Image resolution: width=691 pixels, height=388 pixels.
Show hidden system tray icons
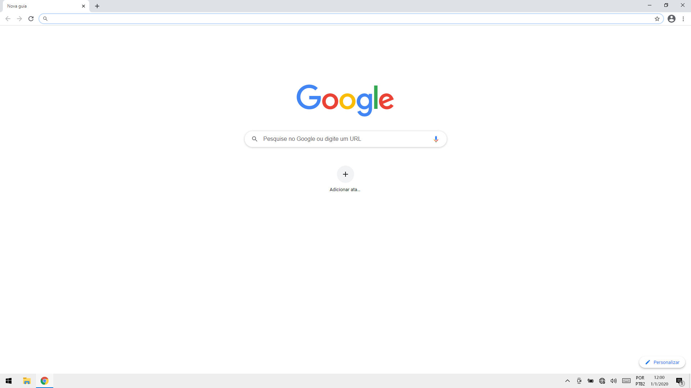(568, 381)
